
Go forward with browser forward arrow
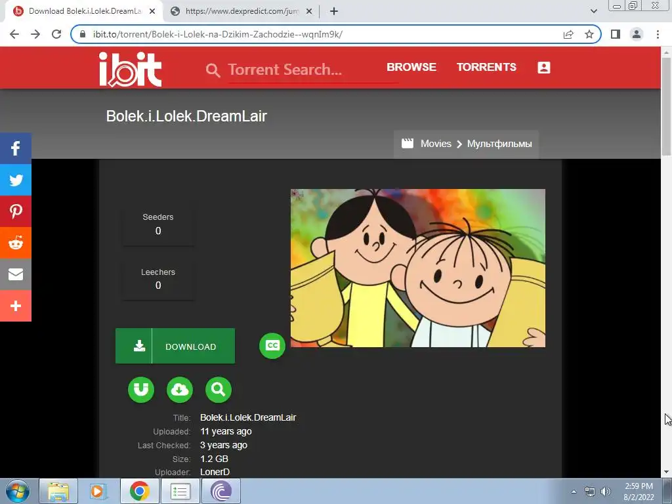pyautogui.click(x=35, y=34)
